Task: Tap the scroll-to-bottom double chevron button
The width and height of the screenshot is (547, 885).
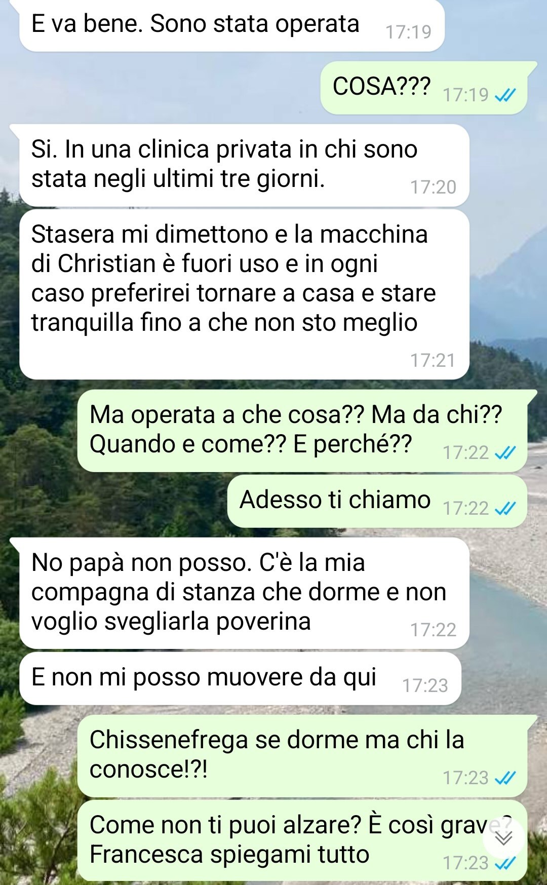Action: (503, 839)
